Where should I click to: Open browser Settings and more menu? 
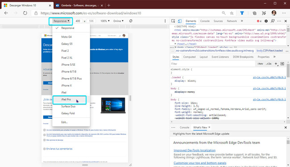pos(284,13)
